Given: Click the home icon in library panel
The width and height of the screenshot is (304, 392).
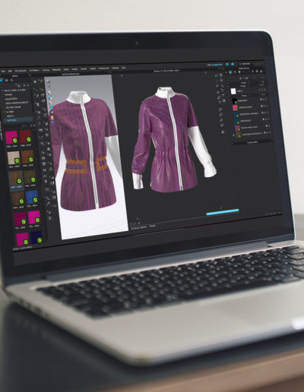Looking at the screenshot, I should pyautogui.click(x=7, y=81).
